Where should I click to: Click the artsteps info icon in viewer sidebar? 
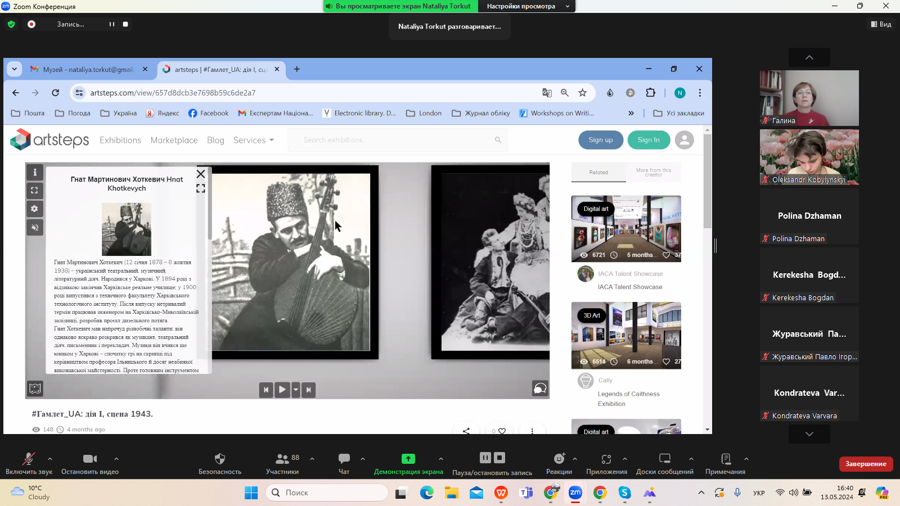pyautogui.click(x=35, y=173)
